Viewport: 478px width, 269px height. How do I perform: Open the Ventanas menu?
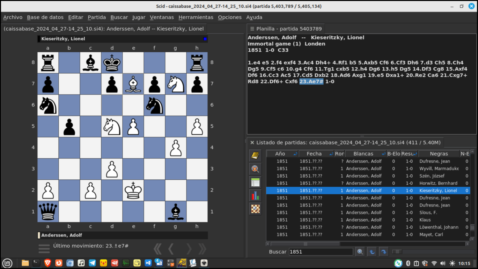pos(162,17)
